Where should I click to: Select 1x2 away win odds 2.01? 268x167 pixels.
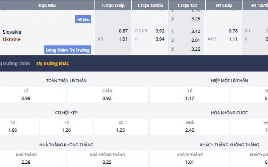coord(195,40)
